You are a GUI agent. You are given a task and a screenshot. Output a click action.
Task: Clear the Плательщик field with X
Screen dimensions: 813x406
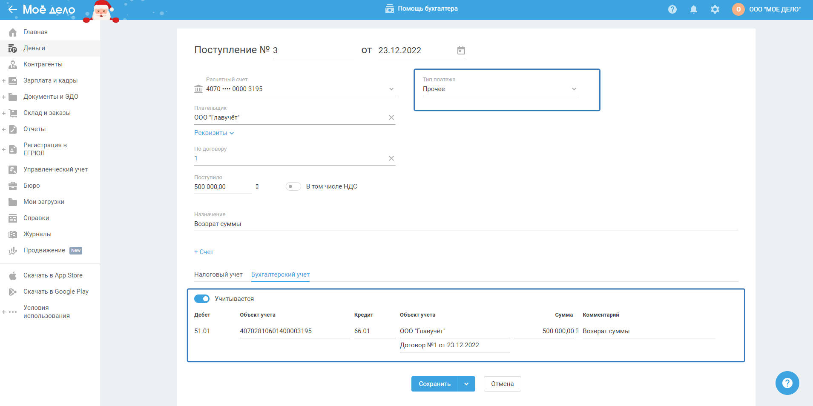(x=391, y=117)
